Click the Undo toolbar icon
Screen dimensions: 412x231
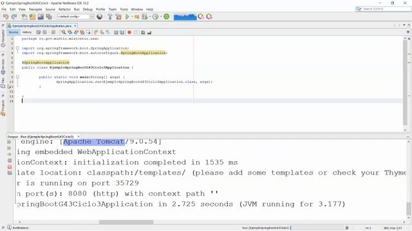[6, 17]
